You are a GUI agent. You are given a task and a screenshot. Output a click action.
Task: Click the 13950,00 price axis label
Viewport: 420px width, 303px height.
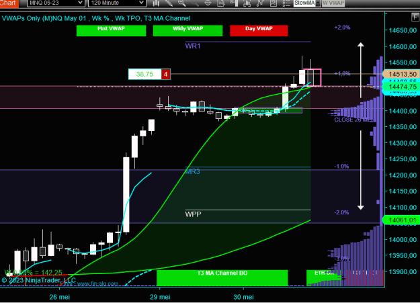403,255
